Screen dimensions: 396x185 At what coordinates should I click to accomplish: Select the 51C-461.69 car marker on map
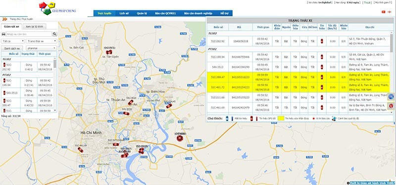[81, 150]
